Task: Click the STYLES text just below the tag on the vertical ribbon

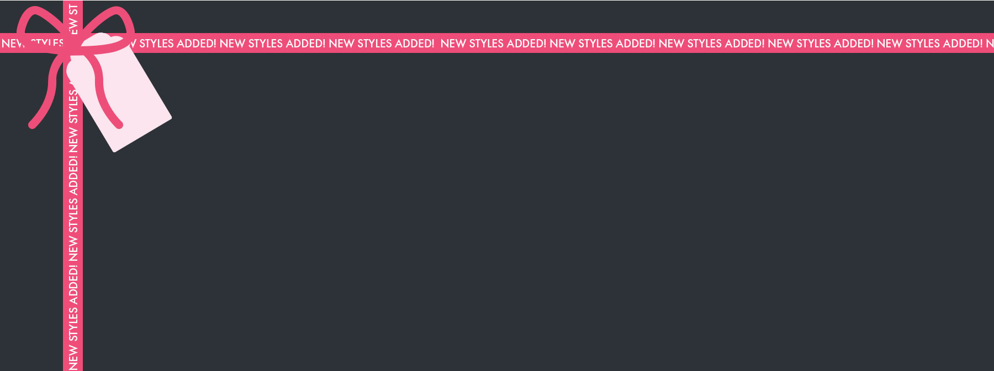Action: pyautogui.click(x=73, y=106)
